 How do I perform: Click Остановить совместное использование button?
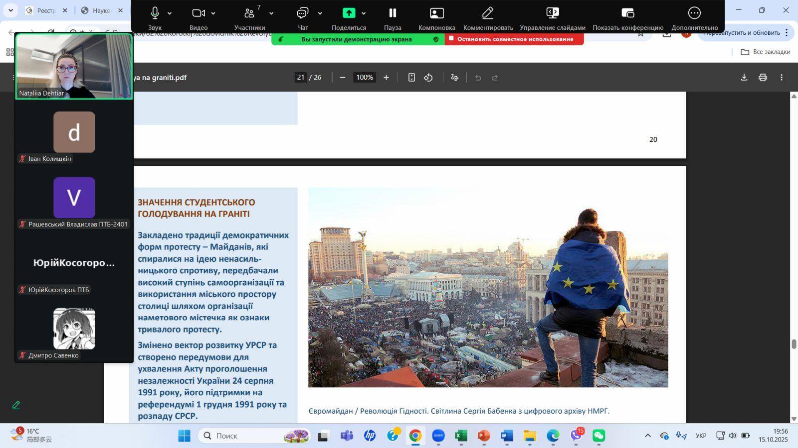(x=514, y=39)
